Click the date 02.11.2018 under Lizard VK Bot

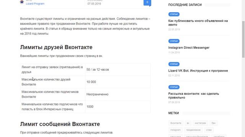174,75
